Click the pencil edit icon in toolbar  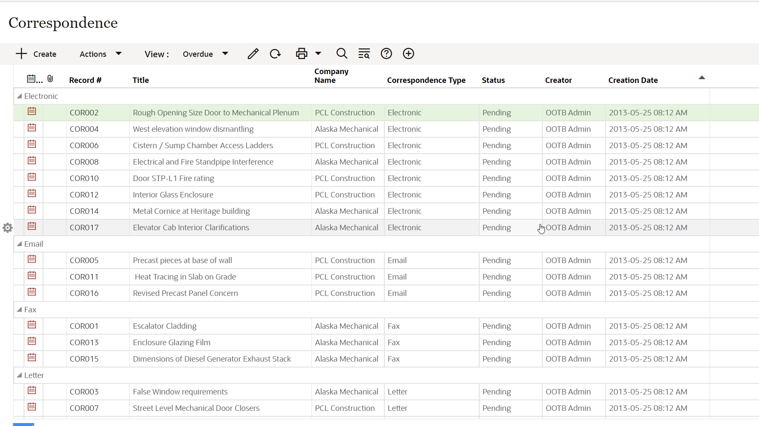[x=253, y=54]
